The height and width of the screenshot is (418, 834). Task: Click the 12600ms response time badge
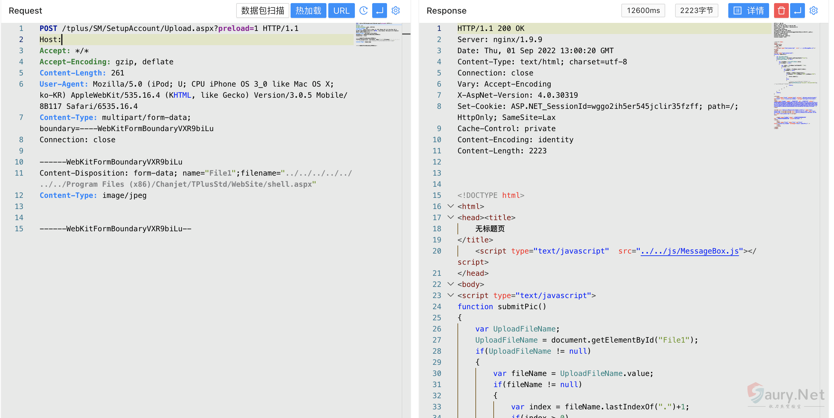pyautogui.click(x=643, y=11)
